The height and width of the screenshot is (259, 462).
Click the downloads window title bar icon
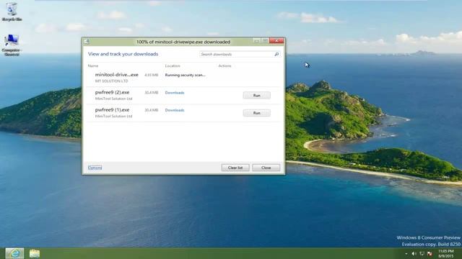coord(87,42)
